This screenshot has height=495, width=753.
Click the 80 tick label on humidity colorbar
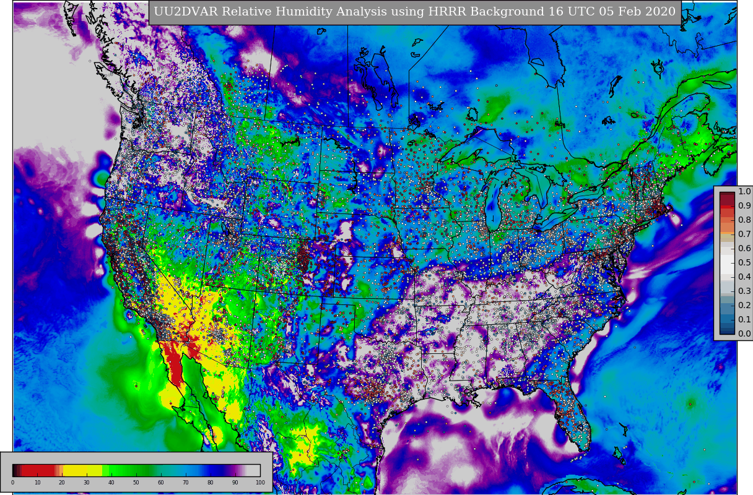click(x=211, y=483)
